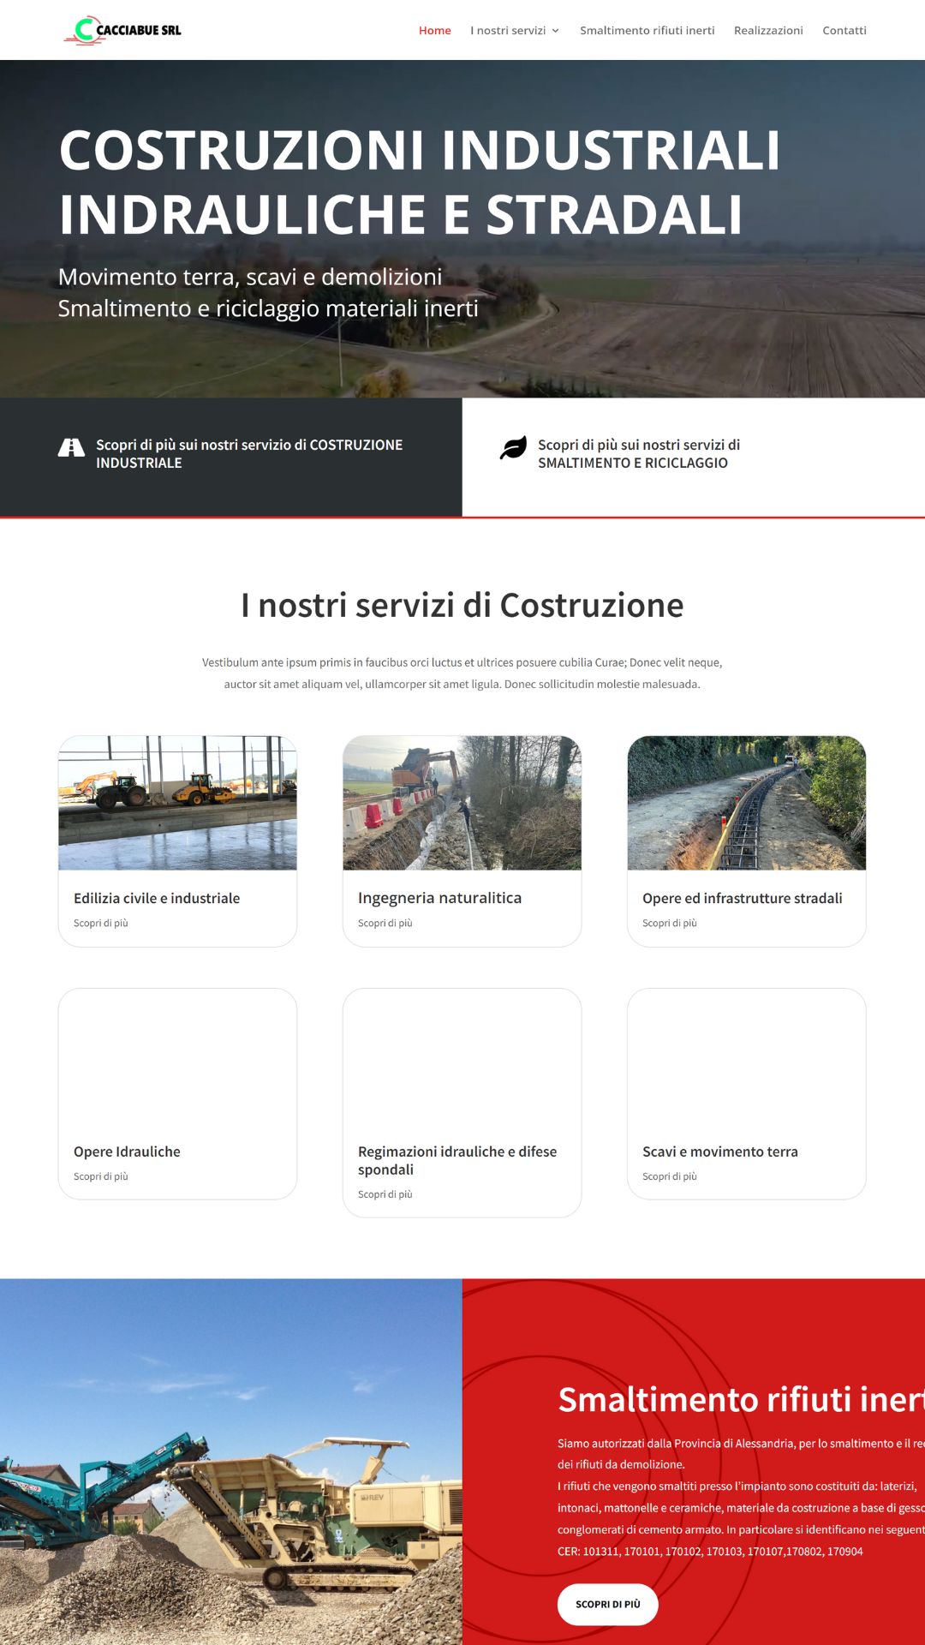
Task: Click the Smaltimento e riciclaggio materiali inerti subtitle
Action: (x=268, y=308)
